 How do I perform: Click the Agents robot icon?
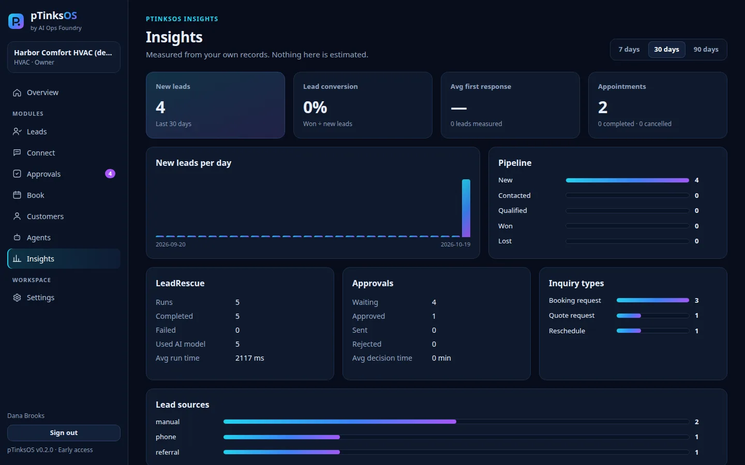click(17, 238)
